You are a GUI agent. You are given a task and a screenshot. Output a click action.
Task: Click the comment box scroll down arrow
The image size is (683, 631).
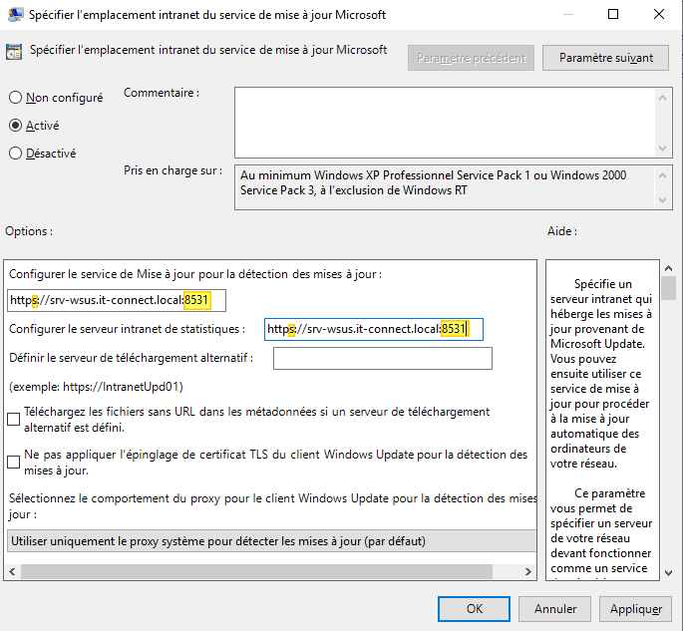[662, 149]
